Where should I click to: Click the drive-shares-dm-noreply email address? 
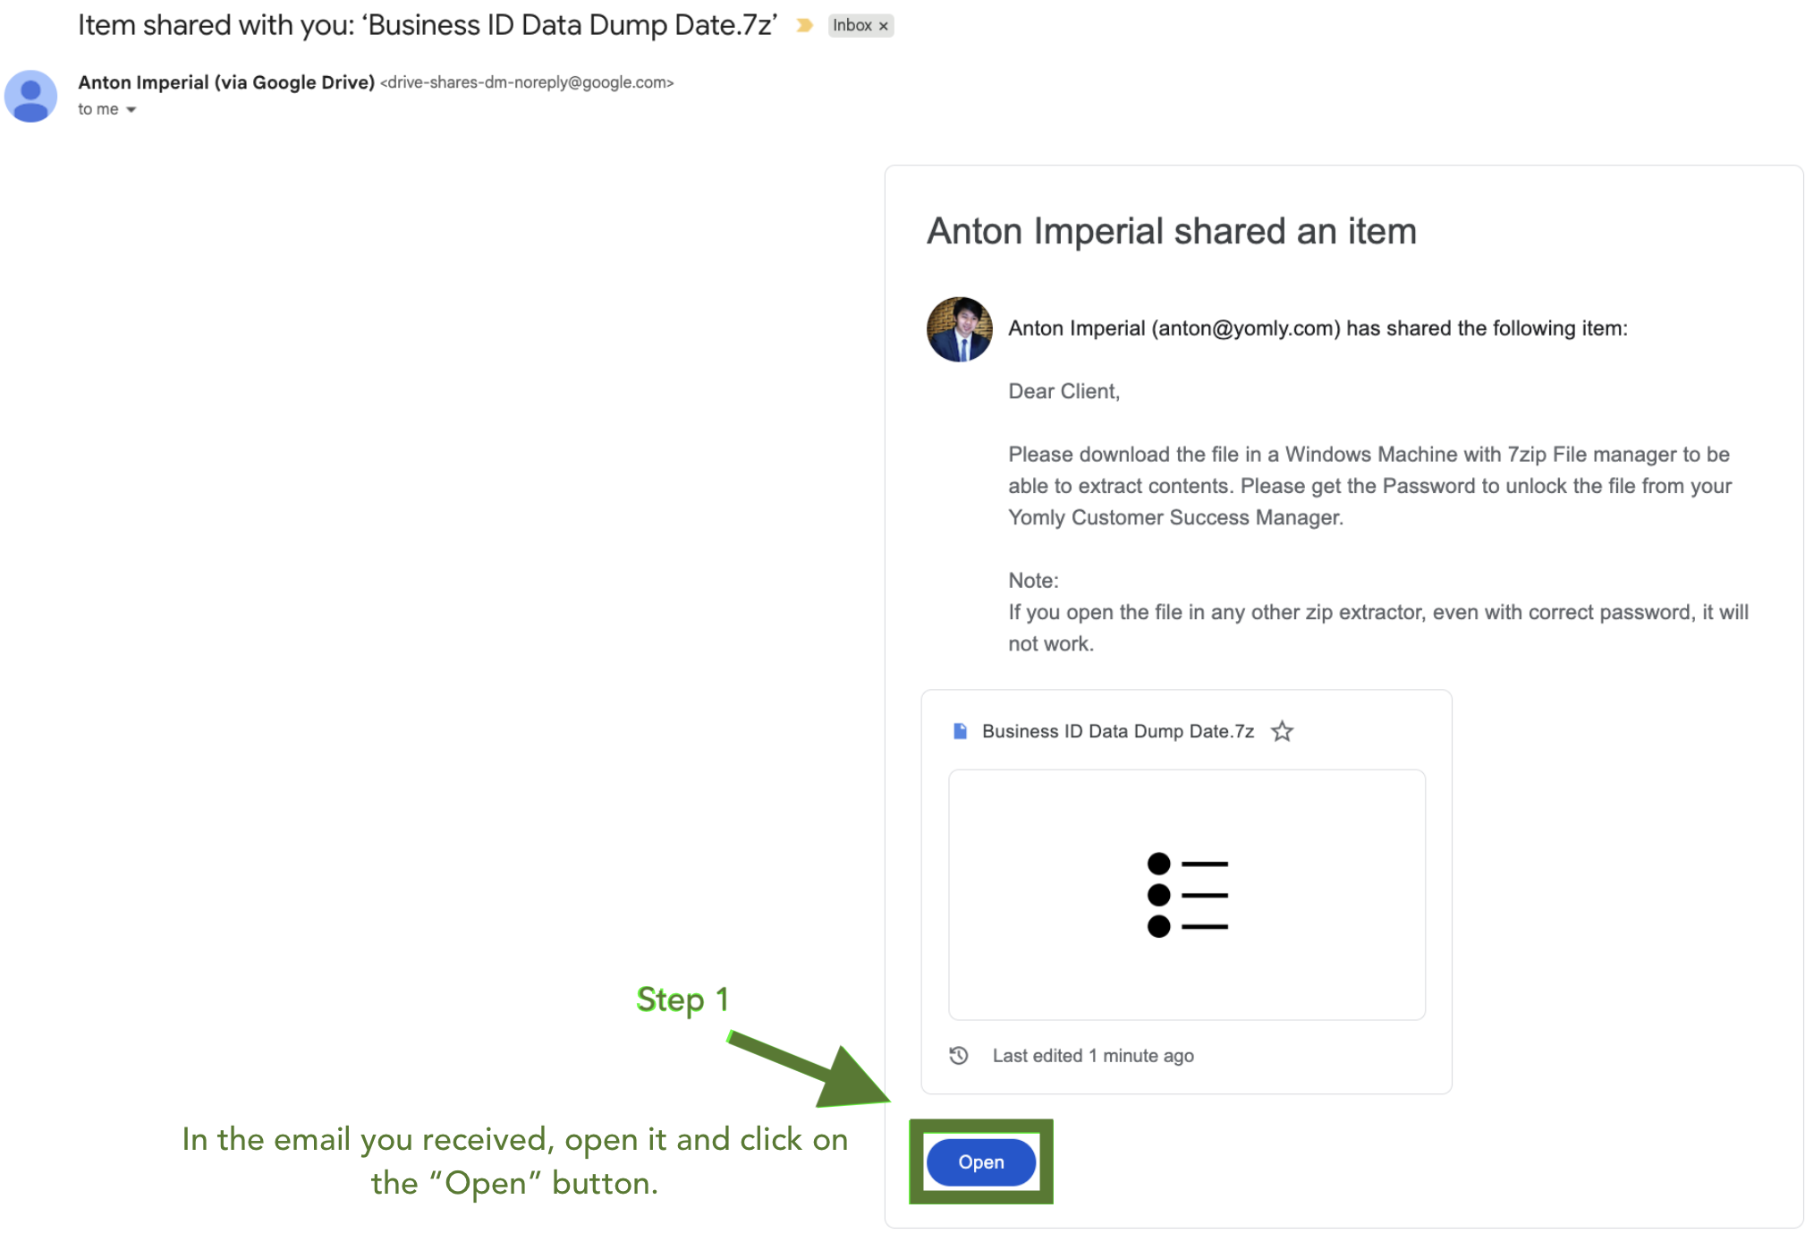pyautogui.click(x=527, y=82)
